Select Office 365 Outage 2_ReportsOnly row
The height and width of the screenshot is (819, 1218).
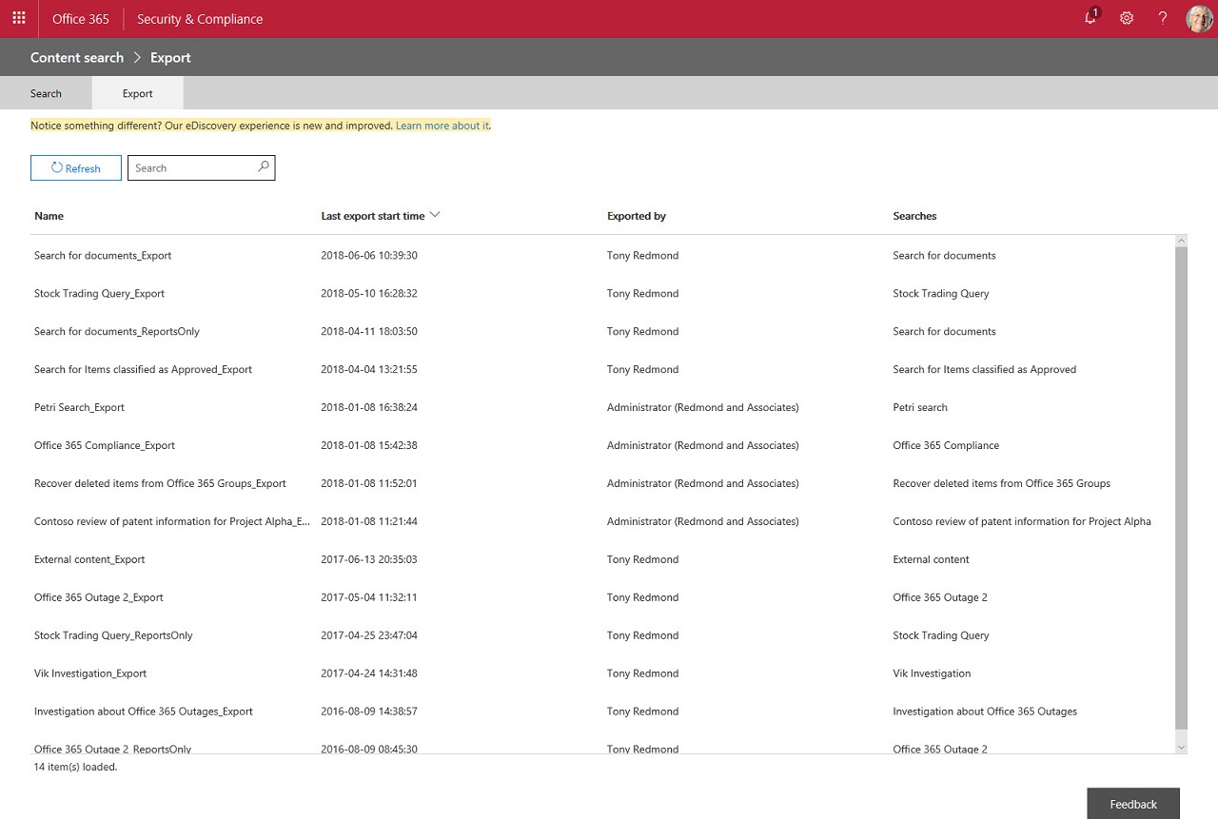coord(602,744)
